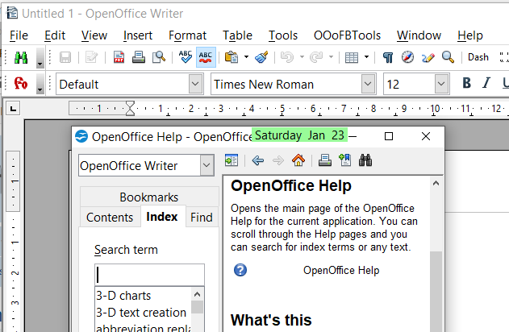This screenshot has width=509, height=332.
Task: Expand the Times New Roman font list
Action: coord(369,84)
